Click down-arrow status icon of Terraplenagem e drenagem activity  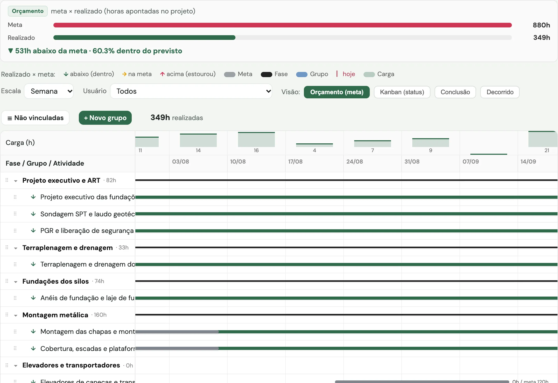click(33, 264)
